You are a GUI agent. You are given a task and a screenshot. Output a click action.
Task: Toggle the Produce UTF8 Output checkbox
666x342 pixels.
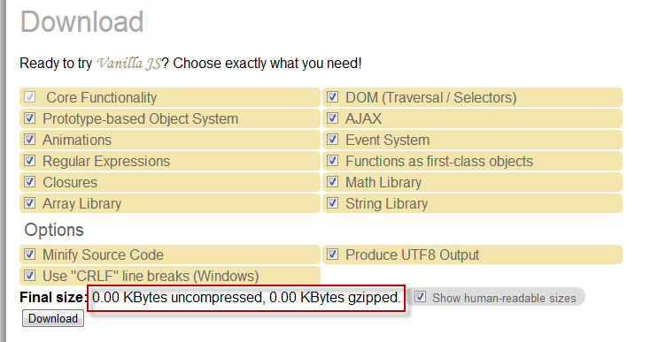tap(332, 254)
